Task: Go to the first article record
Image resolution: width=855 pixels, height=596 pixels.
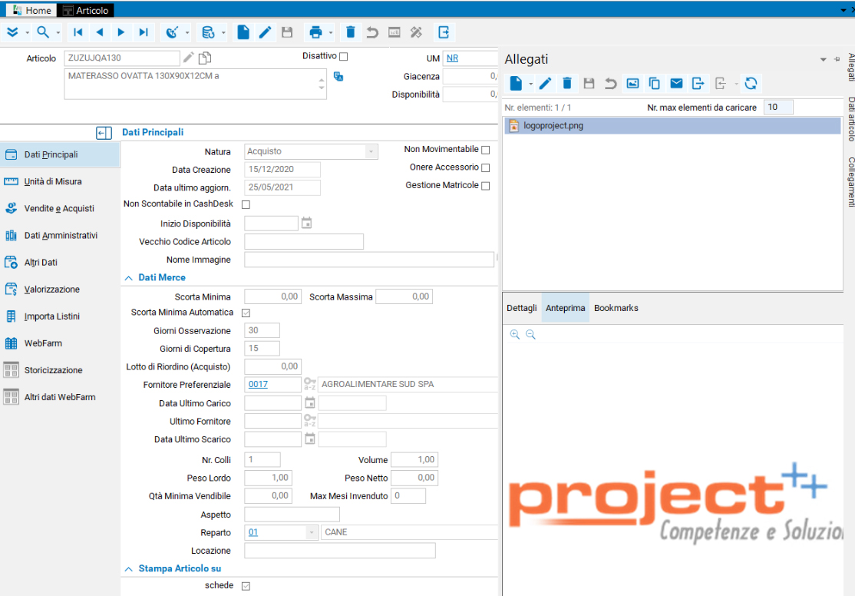Action: pos(78,32)
